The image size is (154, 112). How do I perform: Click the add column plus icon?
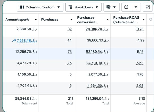(151, 20)
